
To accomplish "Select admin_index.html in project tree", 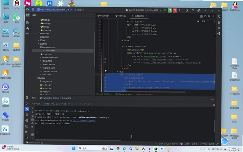I will (49, 58).
